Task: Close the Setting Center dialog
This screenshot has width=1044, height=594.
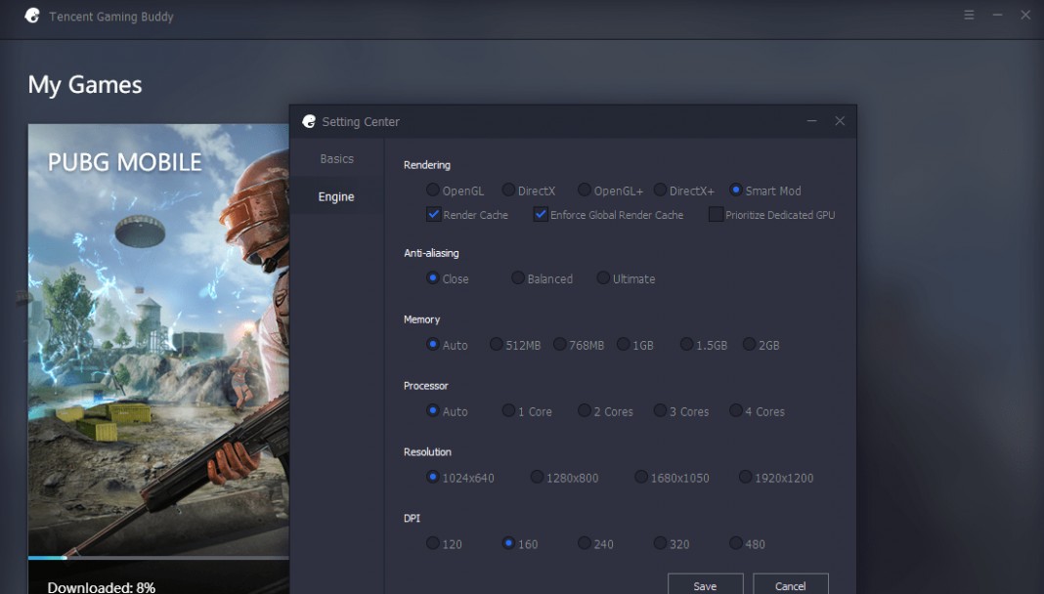Action: click(840, 121)
